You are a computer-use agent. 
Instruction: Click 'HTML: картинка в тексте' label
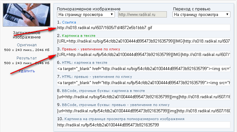coord(85,63)
